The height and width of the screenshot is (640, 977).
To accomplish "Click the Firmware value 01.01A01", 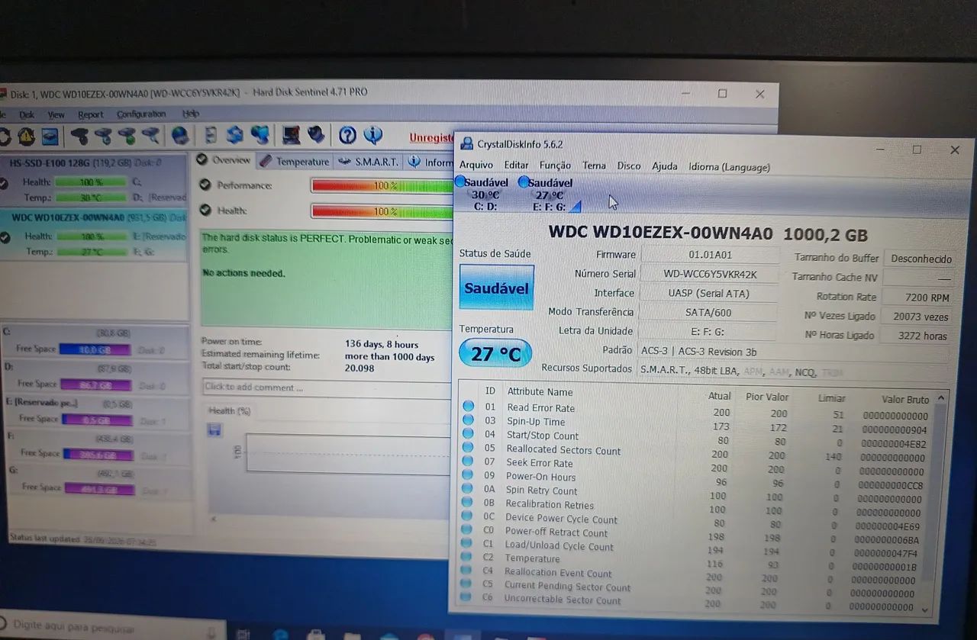I will tap(710, 255).
